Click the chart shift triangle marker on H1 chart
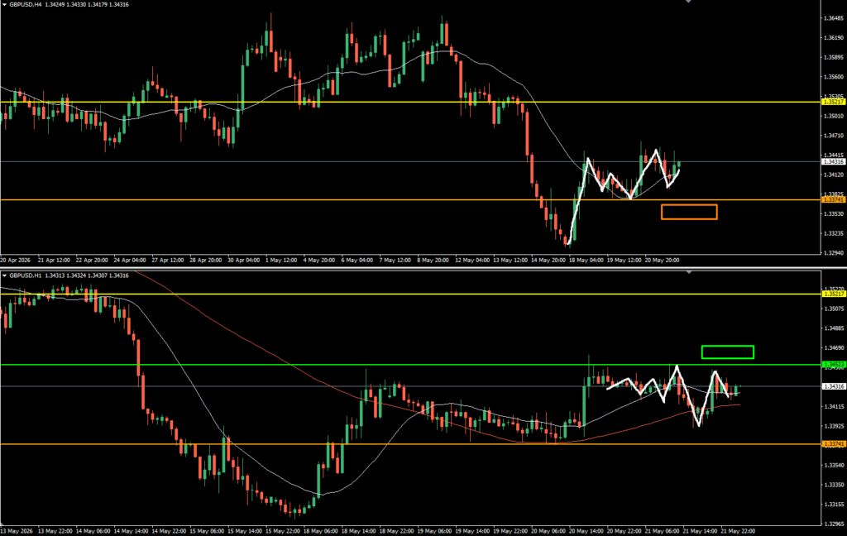 click(688, 272)
